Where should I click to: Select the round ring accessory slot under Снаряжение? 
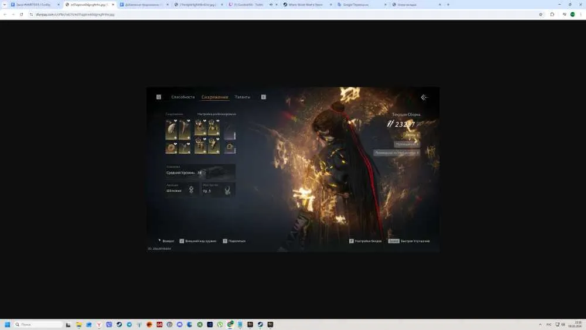tap(172, 148)
